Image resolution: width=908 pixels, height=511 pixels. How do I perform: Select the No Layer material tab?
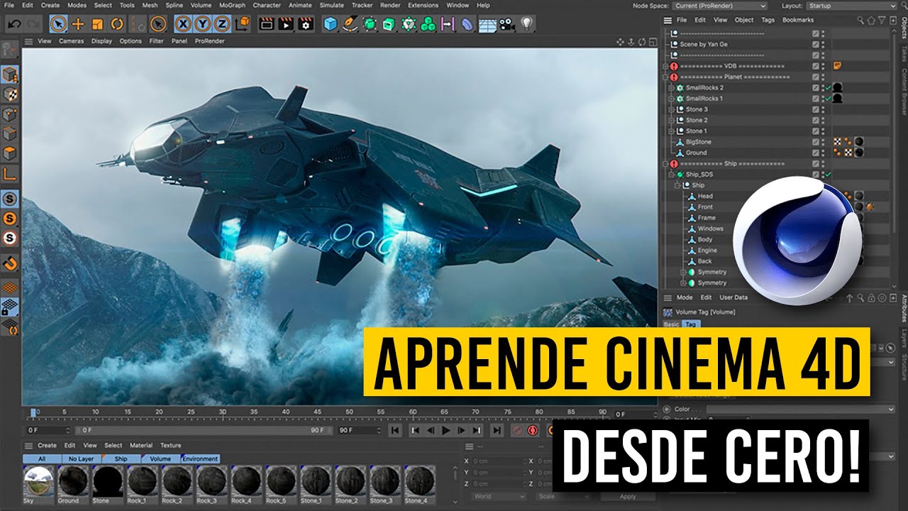(82, 459)
